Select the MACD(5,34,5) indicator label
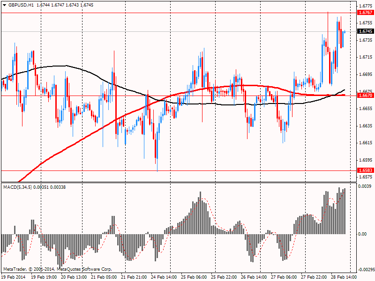This screenshot has width=375, height=281. coord(18,187)
